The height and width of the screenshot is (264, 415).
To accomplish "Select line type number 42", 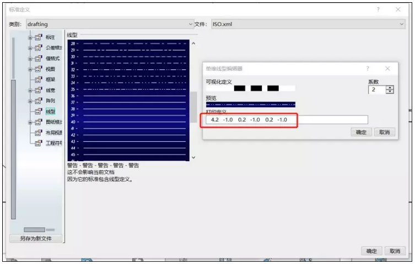I will (128, 135).
